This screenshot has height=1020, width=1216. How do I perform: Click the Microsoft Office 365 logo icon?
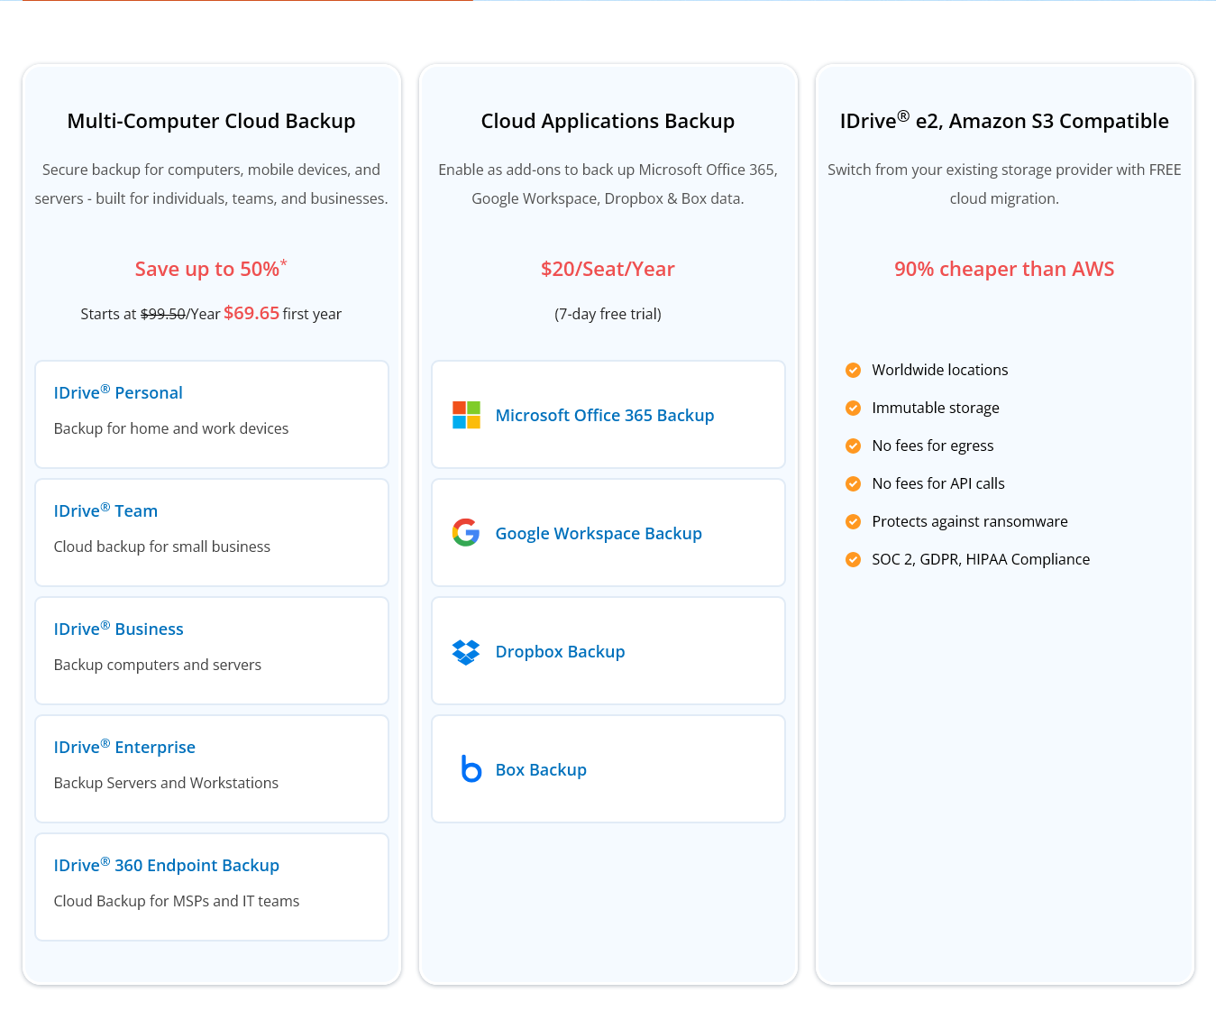point(466,415)
